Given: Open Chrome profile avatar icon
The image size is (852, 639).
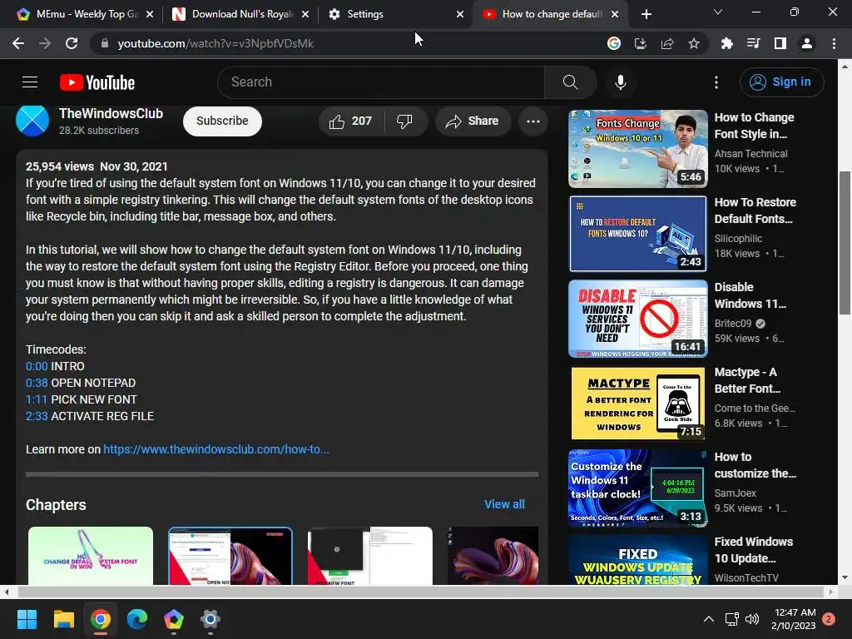Looking at the screenshot, I should [807, 43].
